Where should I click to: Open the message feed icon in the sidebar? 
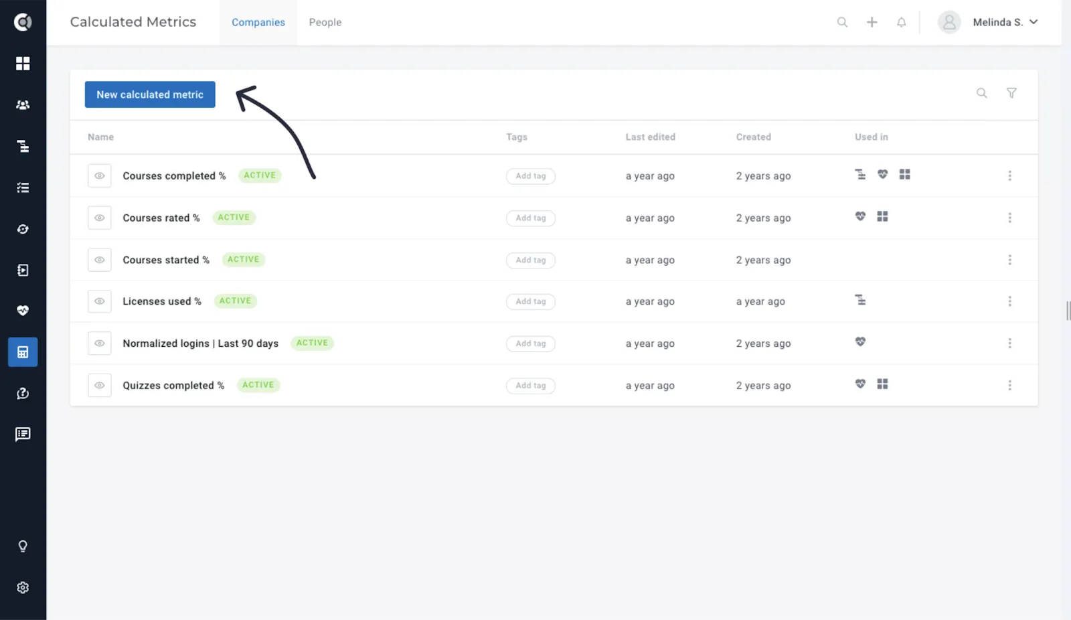23,435
